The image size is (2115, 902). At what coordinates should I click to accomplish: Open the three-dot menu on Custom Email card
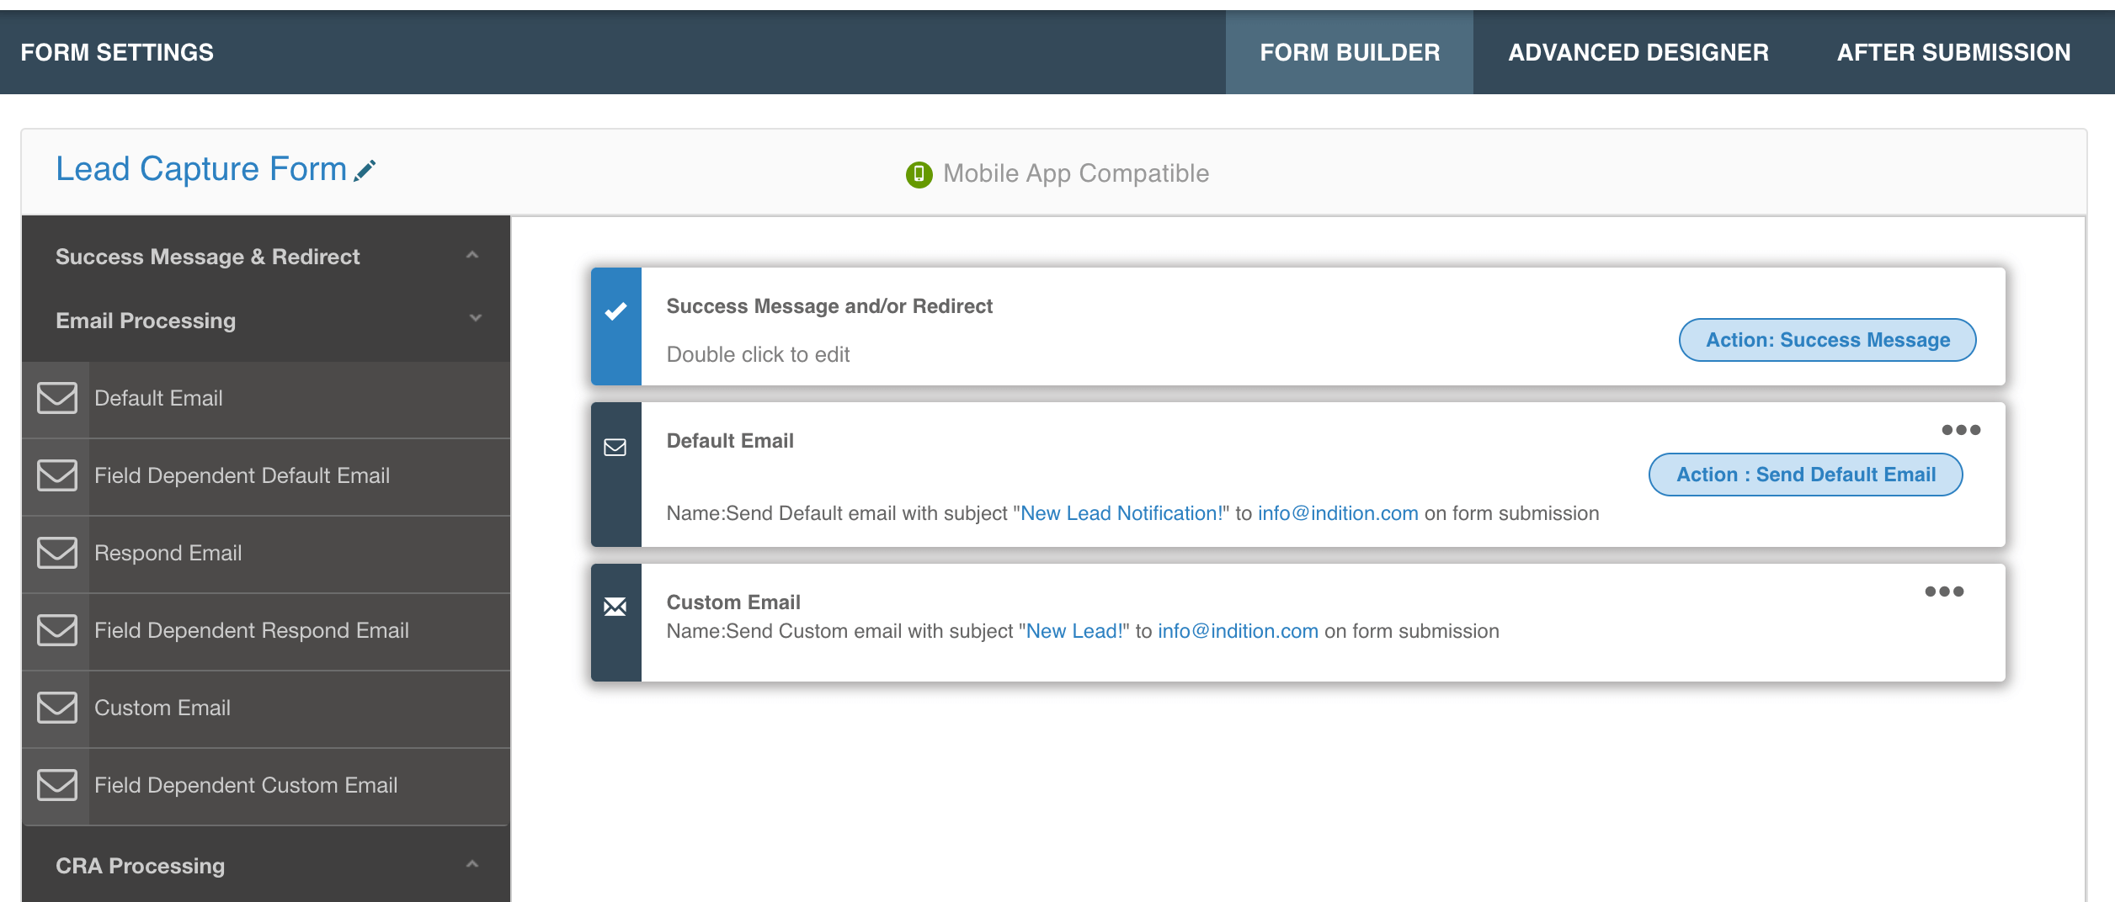pyautogui.click(x=1943, y=592)
